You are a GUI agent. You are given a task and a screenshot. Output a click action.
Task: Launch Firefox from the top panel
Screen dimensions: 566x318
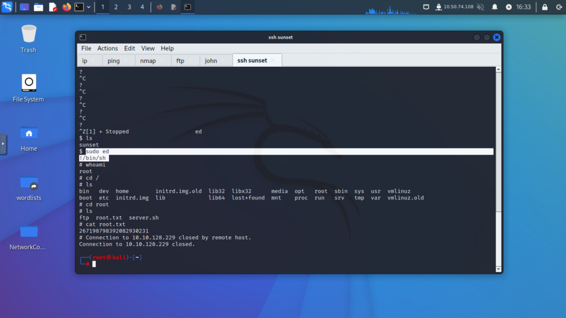click(67, 7)
